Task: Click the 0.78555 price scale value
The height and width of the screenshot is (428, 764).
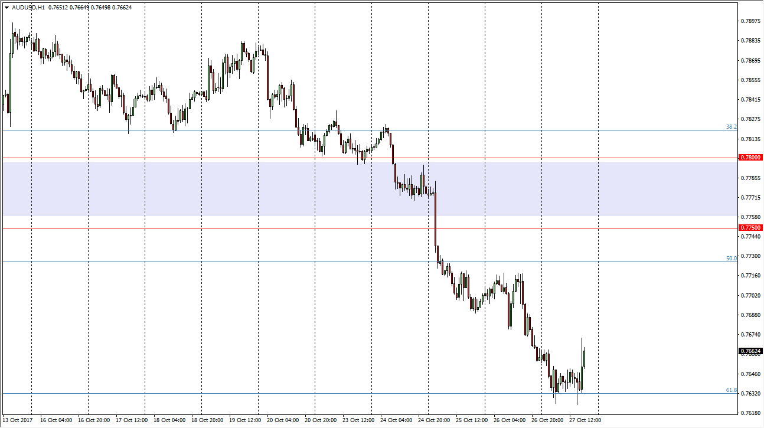Action: click(x=750, y=80)
